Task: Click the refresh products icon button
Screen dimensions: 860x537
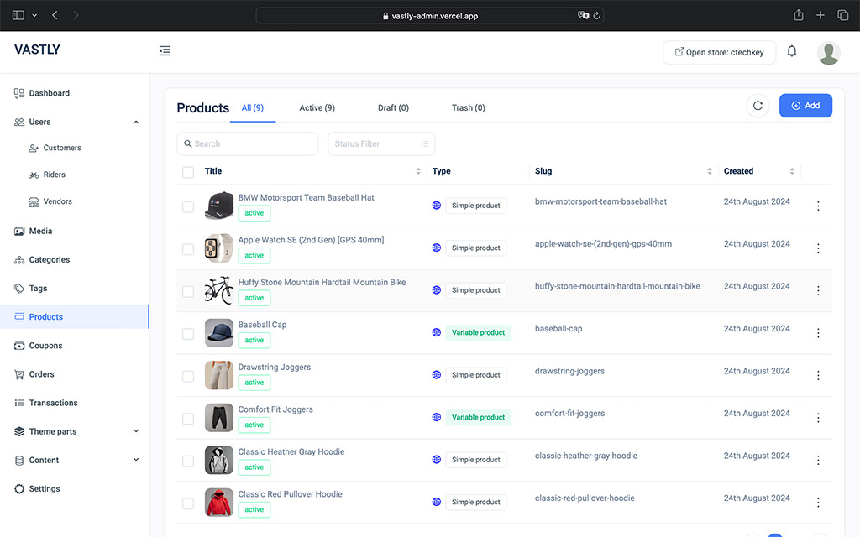Action: click(758, 106)
